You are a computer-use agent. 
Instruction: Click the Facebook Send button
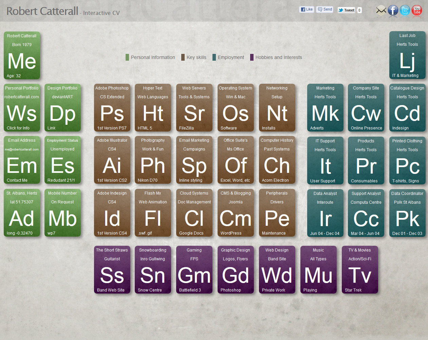325,9
